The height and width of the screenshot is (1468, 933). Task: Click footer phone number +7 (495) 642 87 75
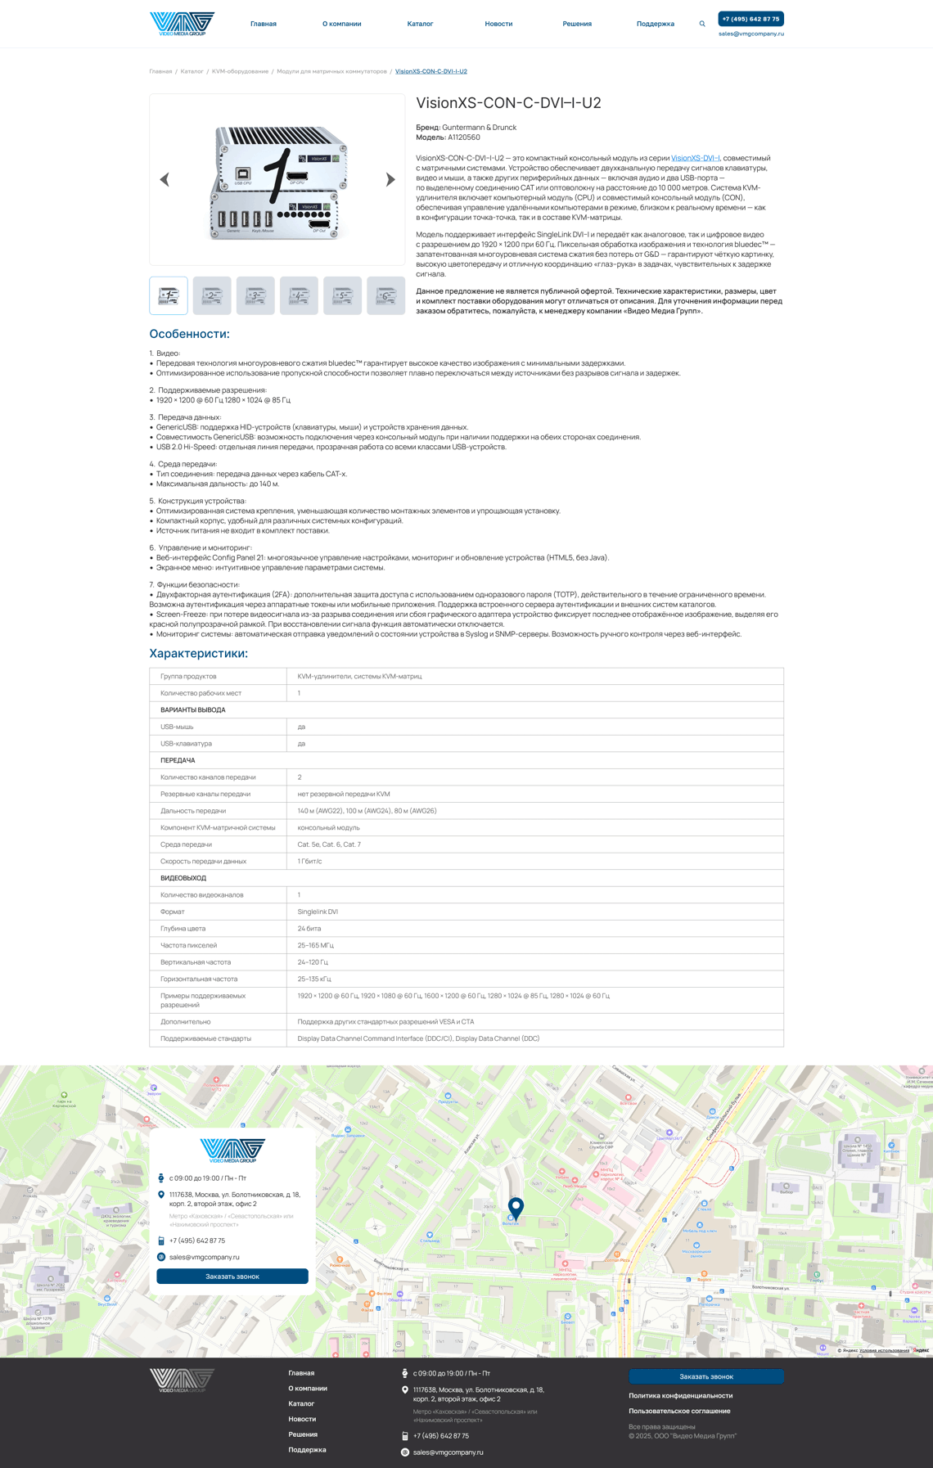point(441,1436)
